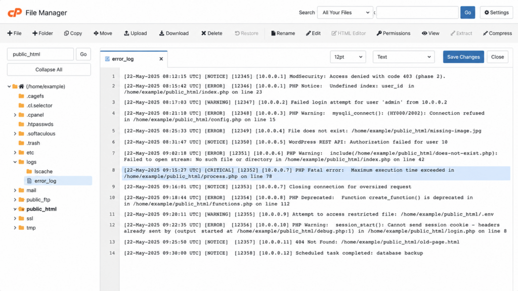Click line 14 database backup entry
The image size is (518, 291).
pyautogui.click(x=273, y=253)
